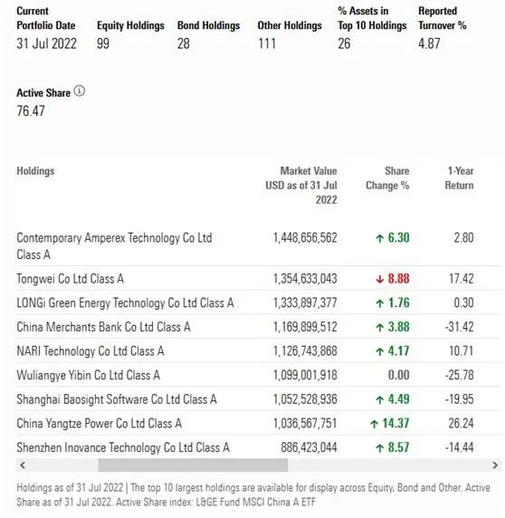Click the green up arrow beside 14.37
Image resolution: width=505 pixels, height=518 pixels.
(375, 424)
